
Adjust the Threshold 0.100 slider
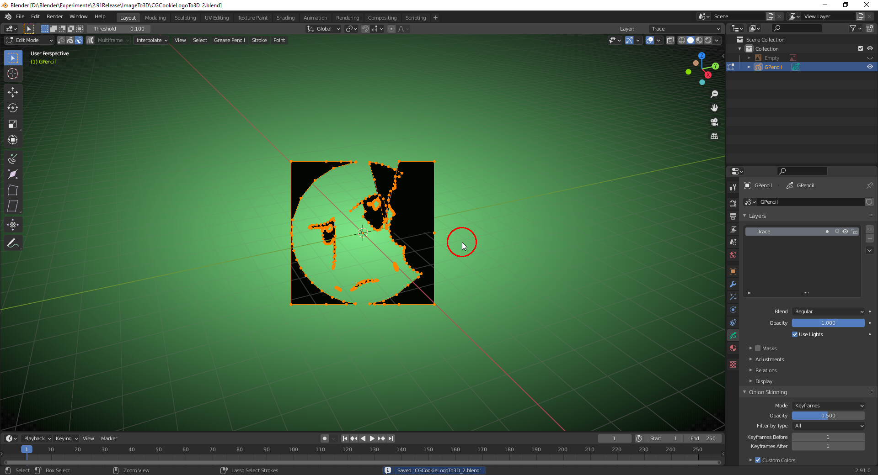(119, 29)
